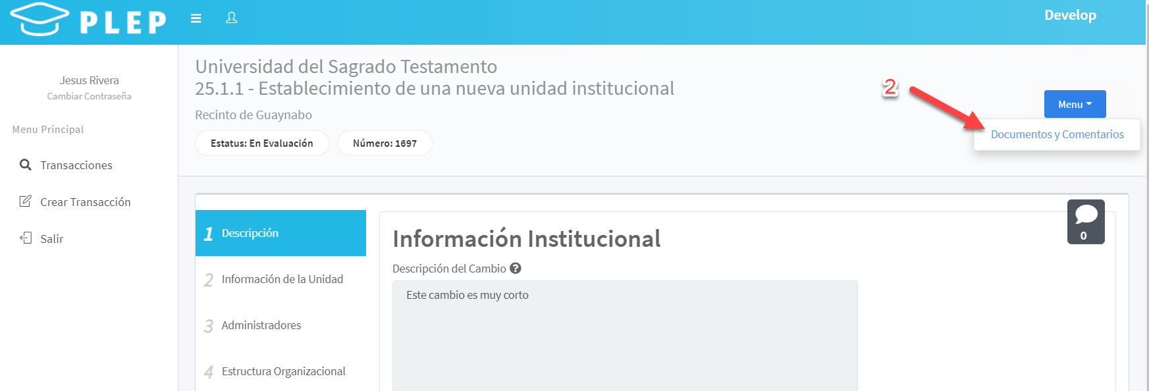Screen dimensions: 1149x391
Task: Open the Administradores step
Action: (x=281, y=325)
